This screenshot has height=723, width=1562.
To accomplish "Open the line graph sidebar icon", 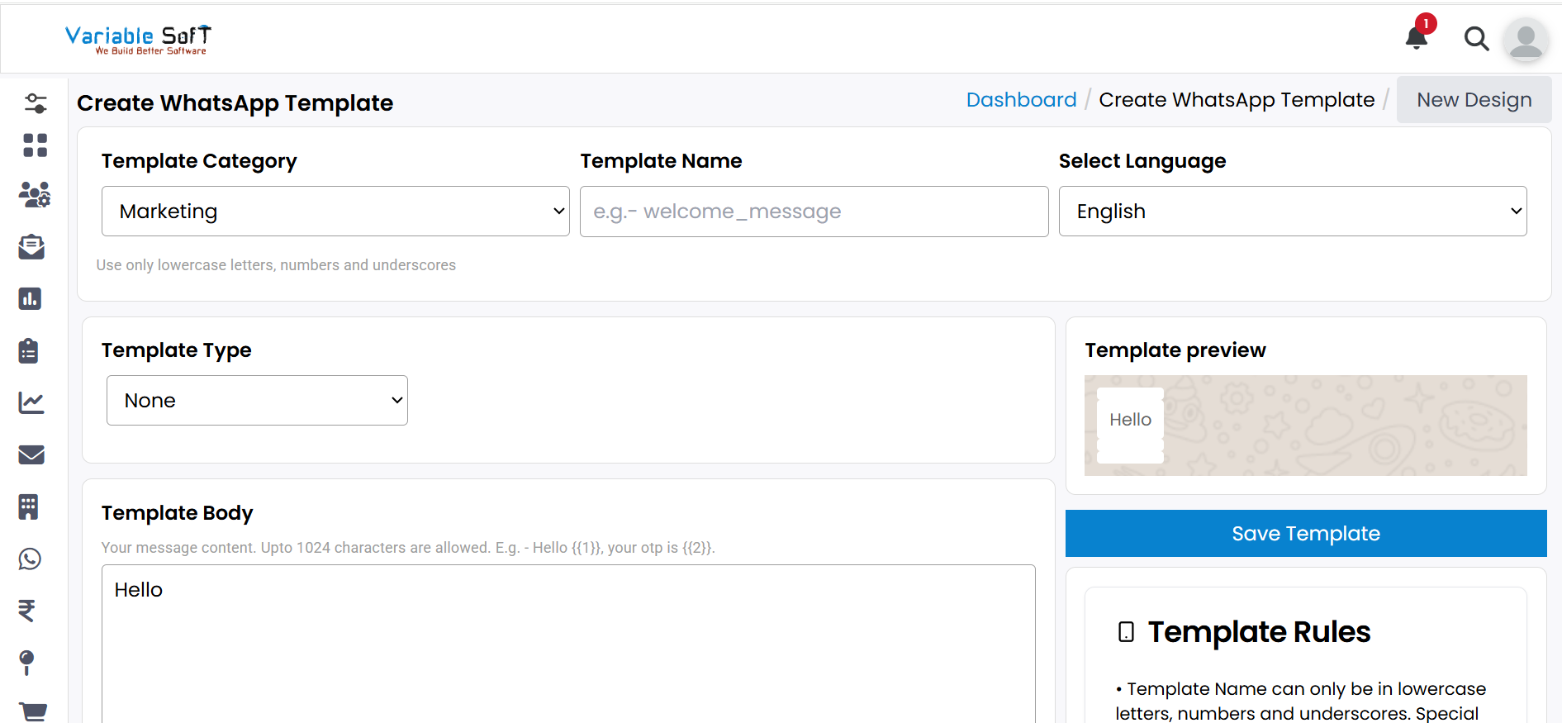I will click(31, 402).
